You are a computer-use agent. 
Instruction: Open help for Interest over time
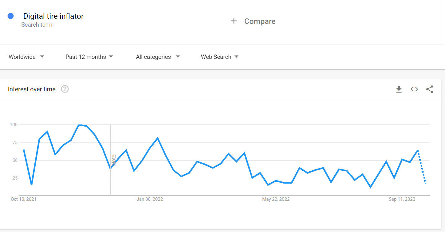pos(65,89)
